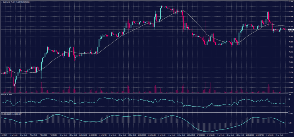The image size is (294, 137).
Task: Click the divider between price chart and RSI
Action: (x=144, y=93)
